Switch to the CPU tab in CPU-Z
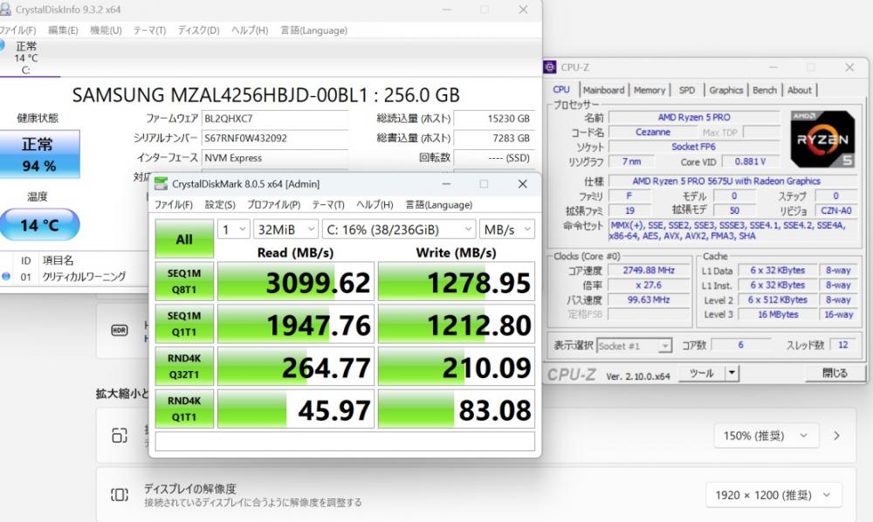The height and width of the screenshot is (522, 873). [x=561, y=90]
